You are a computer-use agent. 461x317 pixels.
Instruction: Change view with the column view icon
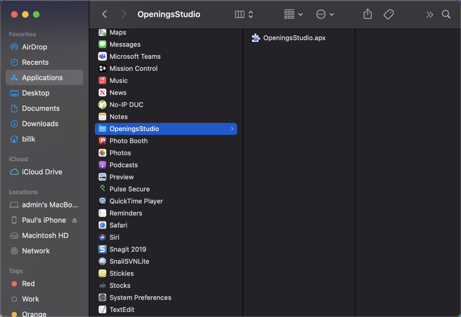tap(240, 14)
